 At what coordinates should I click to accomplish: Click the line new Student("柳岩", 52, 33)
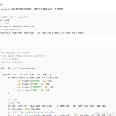click(33, 90)
